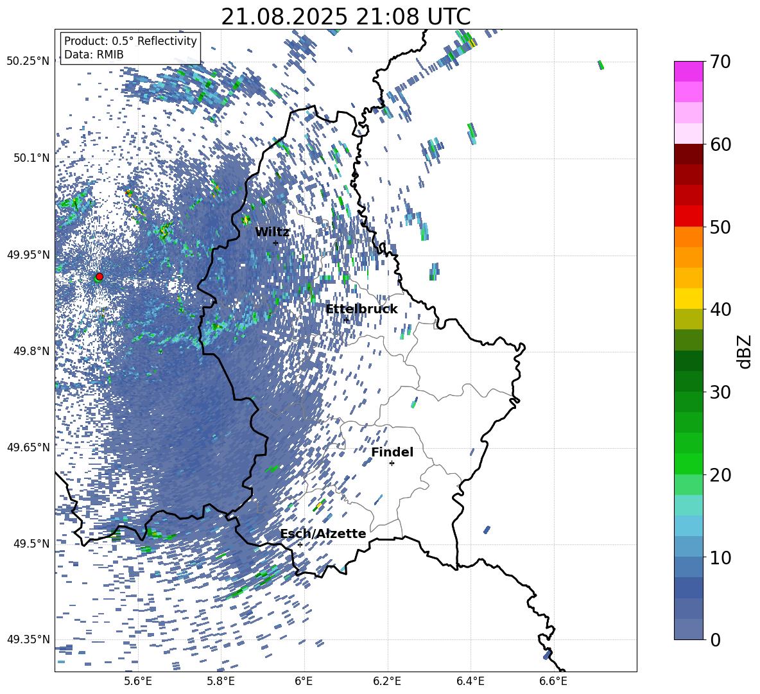Click the 6.4°E longitude label
760x694 pixels.
(470, 681)
